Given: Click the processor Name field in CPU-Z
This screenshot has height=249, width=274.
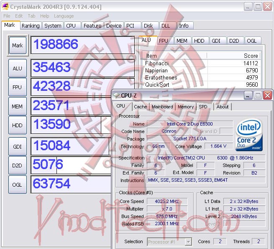Looking at the screenshot, I should pos(190,124).
